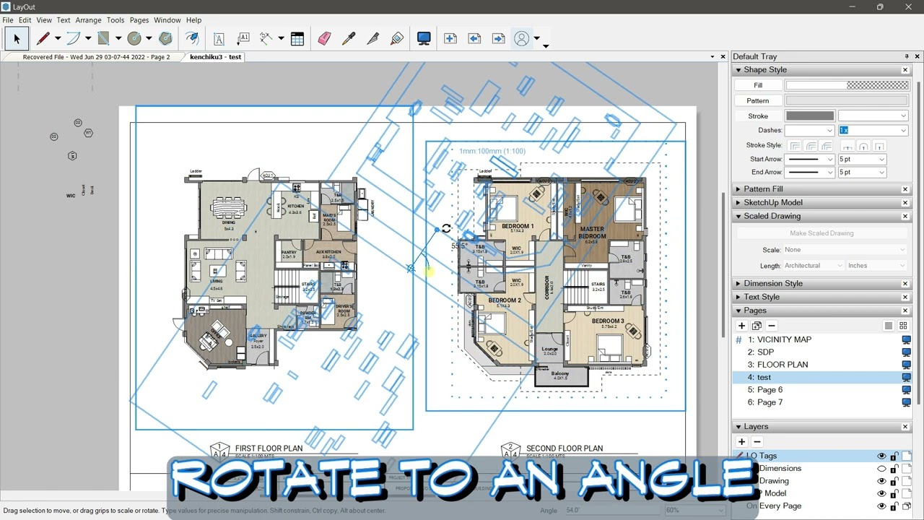924x520 pixels.
Task: Duplicate the selected page in Pages panel
Action: click(757, 326)
